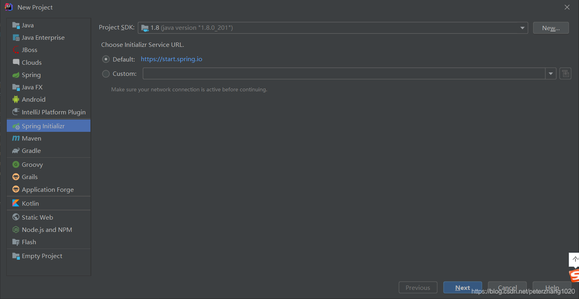
Task: Click the Application Forge icon
Action: pos(16,189)
